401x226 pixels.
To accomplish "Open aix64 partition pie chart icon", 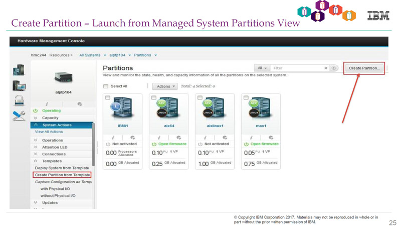I will tap(178, 138).
